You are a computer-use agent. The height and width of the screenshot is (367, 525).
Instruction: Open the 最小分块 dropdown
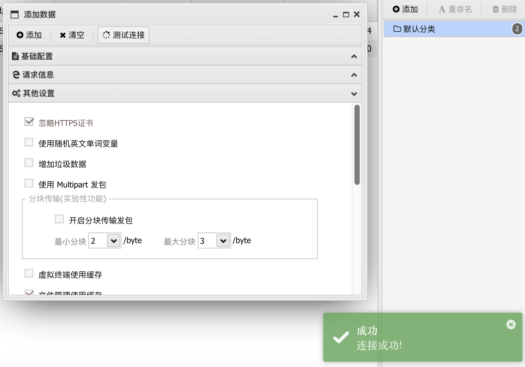pos(113,241)
